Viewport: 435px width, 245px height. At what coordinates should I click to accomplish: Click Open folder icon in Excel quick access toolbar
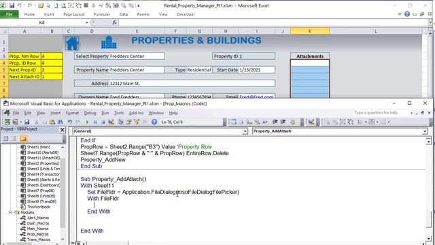(41, 5)
